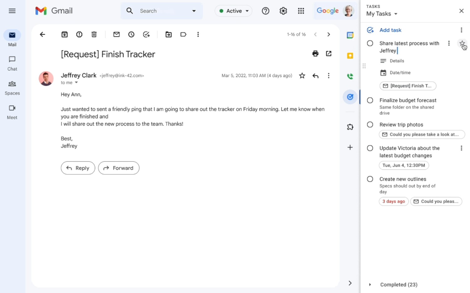Delete email using the trash icon
The height and width of the screenshot is (293, 470).
[94, 34]
